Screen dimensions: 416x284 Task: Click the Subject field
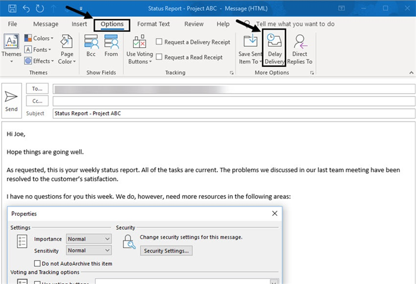(234, 114)
